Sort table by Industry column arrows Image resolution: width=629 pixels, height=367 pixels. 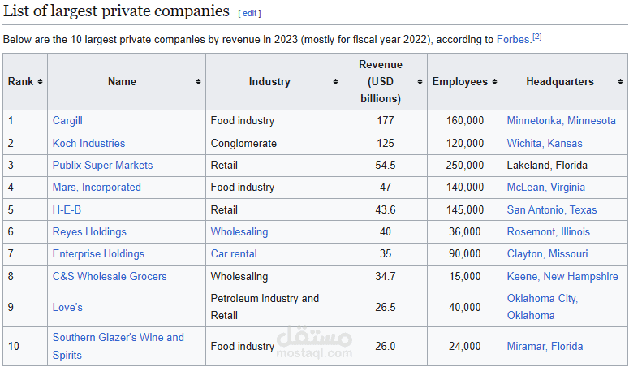pos(335,81)
